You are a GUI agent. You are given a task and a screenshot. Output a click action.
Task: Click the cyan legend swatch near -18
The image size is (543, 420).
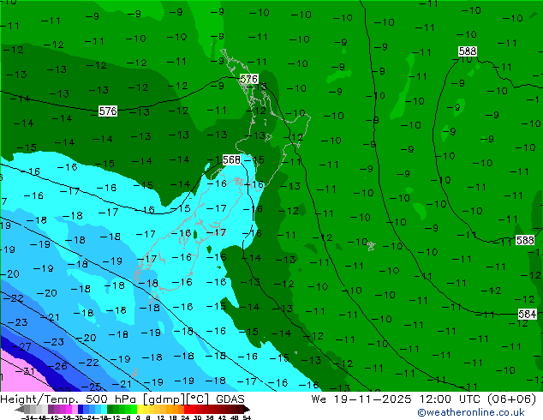click(104, 409)
